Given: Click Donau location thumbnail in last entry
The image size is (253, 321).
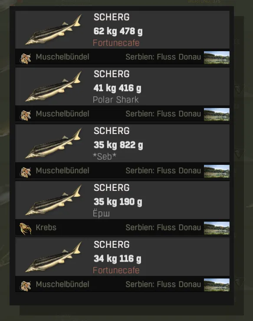Looking at the screenshot, I should pyautogui.click(x=217, y=285).
